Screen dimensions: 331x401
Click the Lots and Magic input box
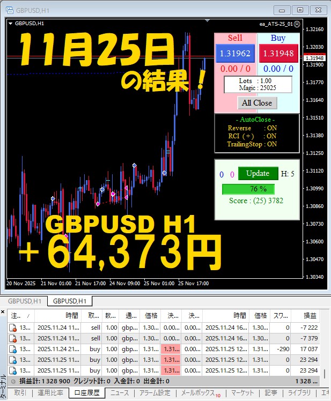click(258, 84)
